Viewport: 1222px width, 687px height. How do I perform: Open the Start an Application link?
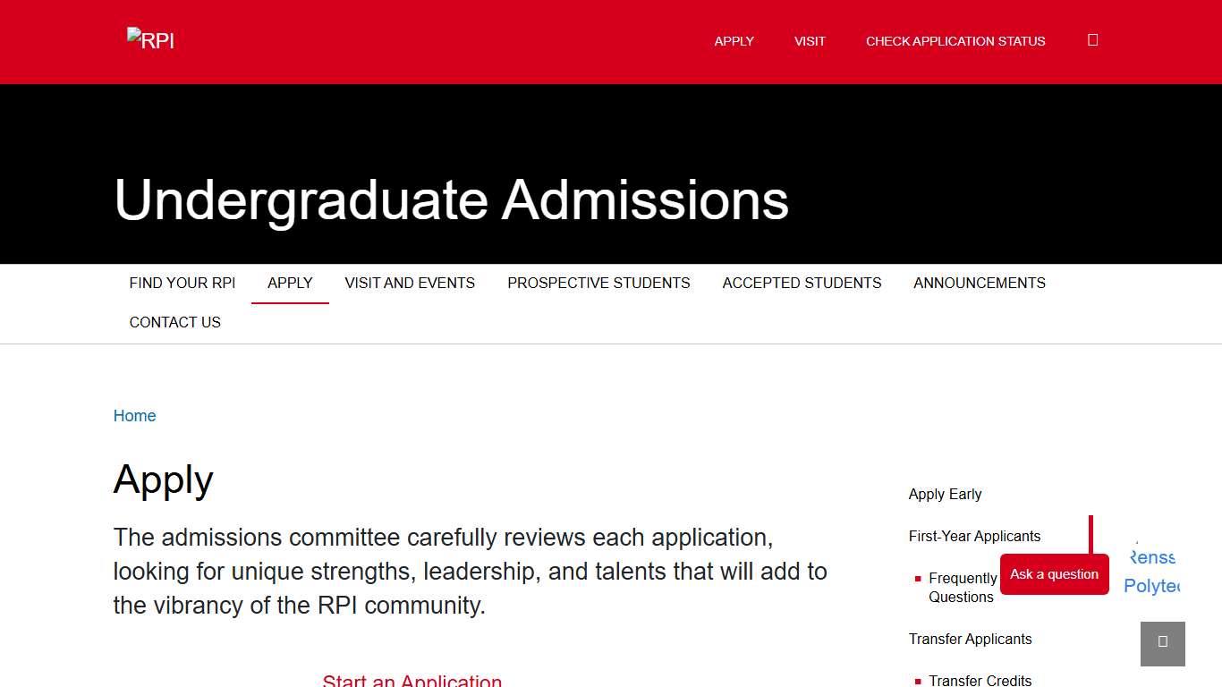412,680
